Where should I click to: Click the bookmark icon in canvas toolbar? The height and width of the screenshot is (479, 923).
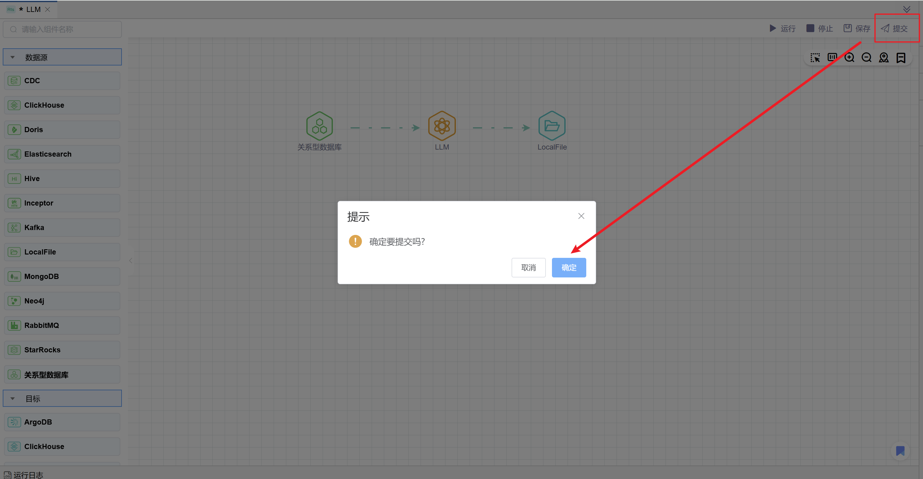tap(901, 58)
